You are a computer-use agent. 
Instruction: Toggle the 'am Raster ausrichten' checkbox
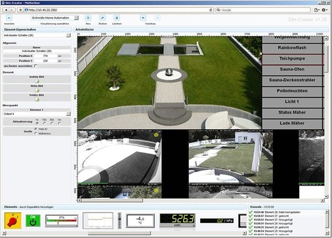tap(35, 66)
